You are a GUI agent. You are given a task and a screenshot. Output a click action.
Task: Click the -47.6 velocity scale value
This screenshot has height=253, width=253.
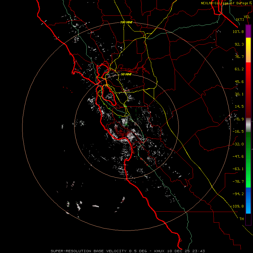238,157
